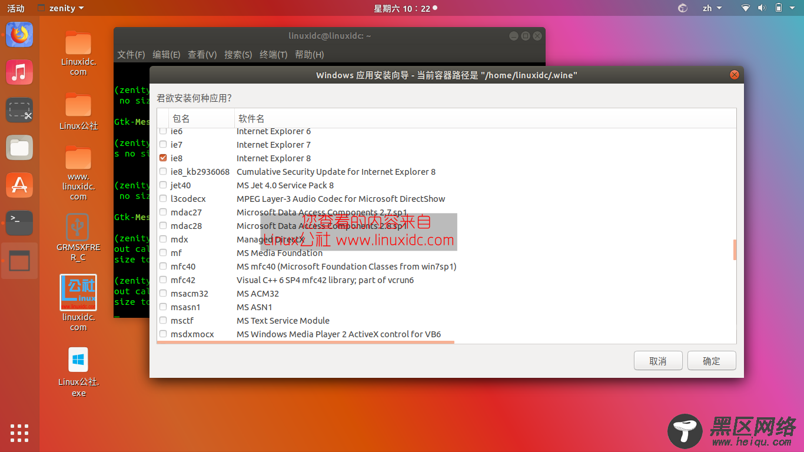Open the screenshot tool in dock
Screen dimensions: 804x452
[19, 110]
